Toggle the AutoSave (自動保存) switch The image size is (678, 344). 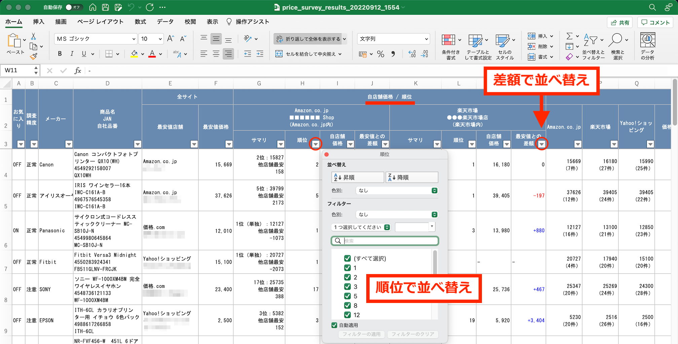pos(73,7)
